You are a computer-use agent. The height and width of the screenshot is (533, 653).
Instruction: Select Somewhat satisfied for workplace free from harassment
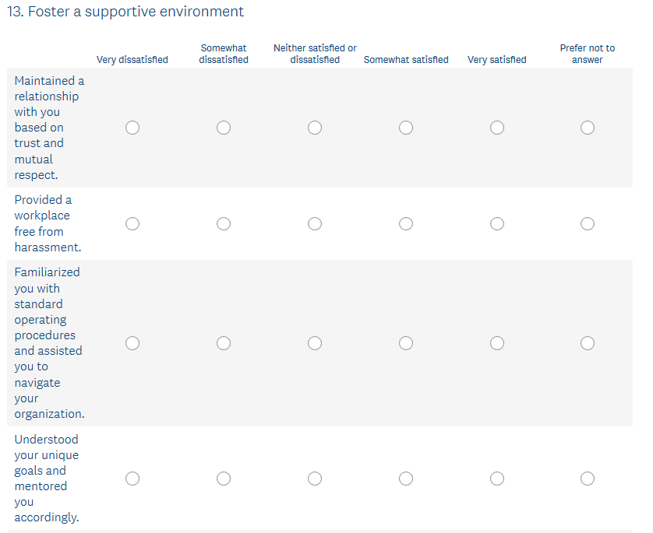click(406, 224)
